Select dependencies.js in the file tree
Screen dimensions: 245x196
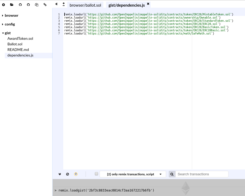tap(20, 55)
